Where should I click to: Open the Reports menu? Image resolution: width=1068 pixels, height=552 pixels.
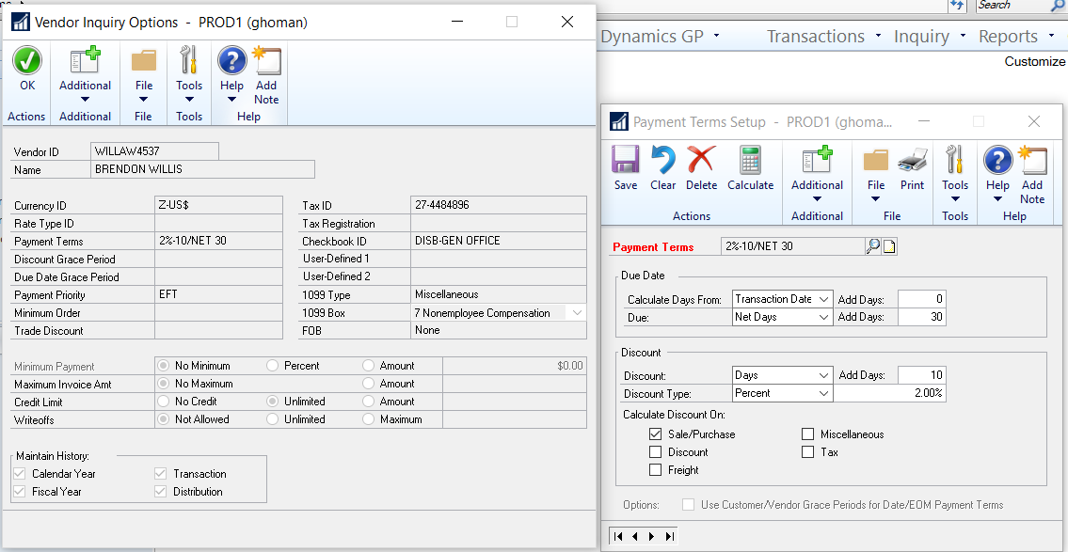1014,36
